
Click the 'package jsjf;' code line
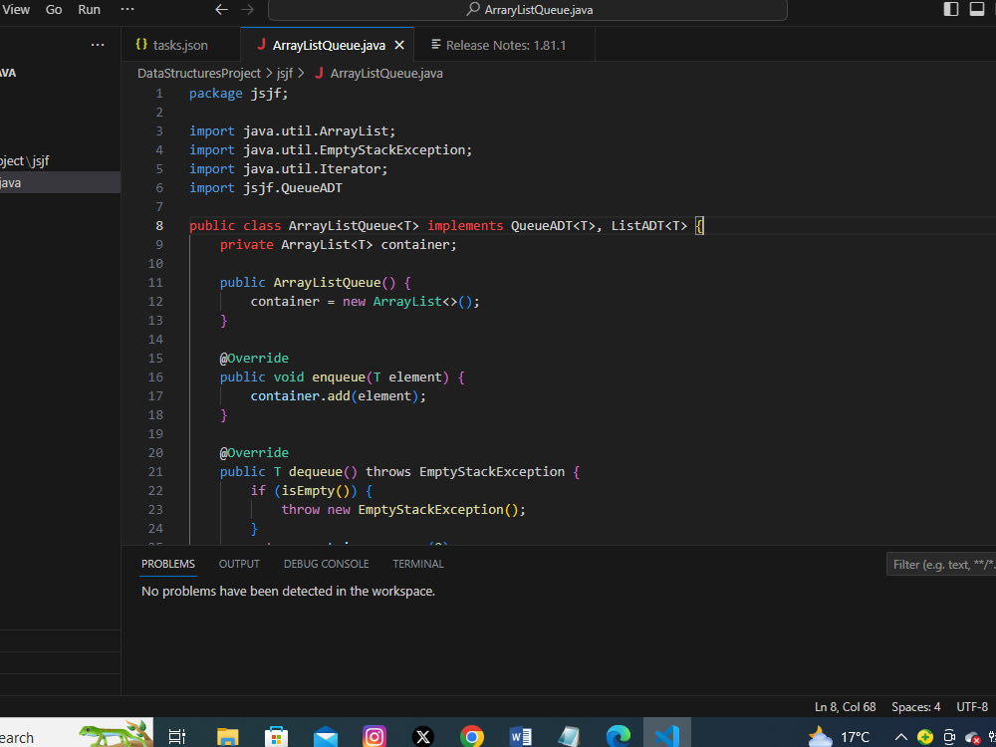(239, 94)
